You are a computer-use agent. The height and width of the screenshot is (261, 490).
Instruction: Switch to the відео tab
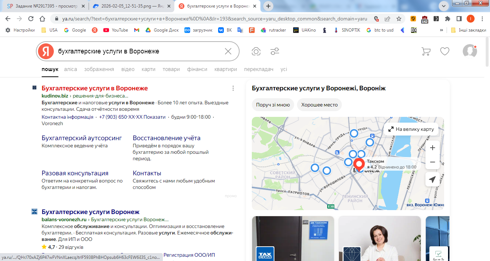[x=128, y=69]
